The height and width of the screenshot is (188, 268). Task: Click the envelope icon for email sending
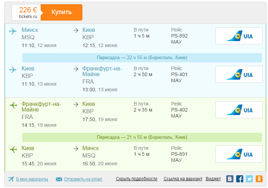(59, 179)
